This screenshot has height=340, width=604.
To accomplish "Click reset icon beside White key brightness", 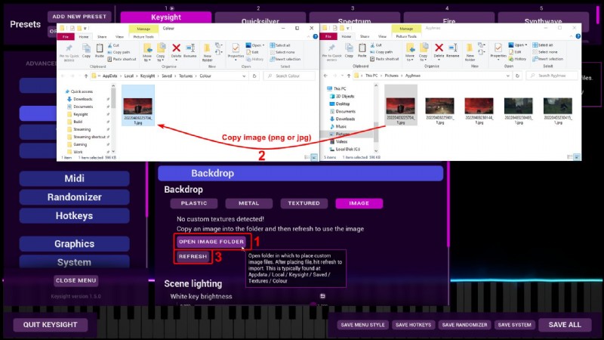I will click(322, 296).
